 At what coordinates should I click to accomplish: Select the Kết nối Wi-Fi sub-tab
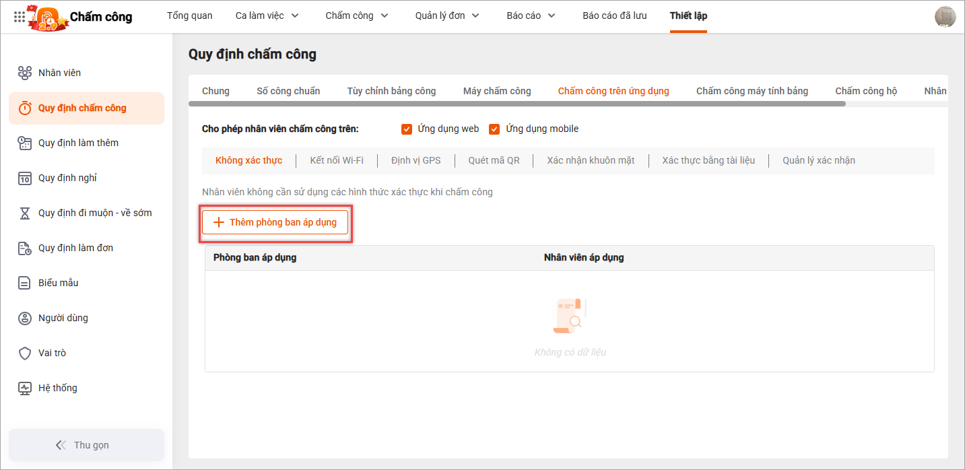(x=337, y=160)
